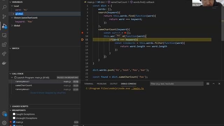
Task: Open the Search view in activity bar
Action: [x=4, y=7]
